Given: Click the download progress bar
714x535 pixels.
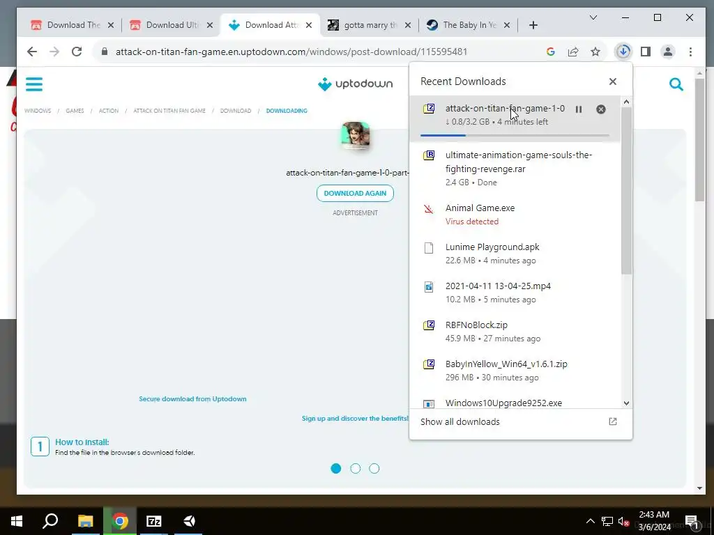Looking at the screenshot, I should (x=515, y=135).
